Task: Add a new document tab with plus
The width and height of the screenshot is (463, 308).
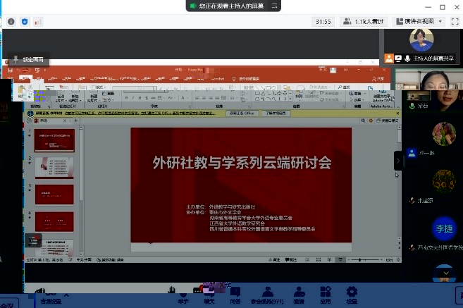Action: (x=76, y=121)
